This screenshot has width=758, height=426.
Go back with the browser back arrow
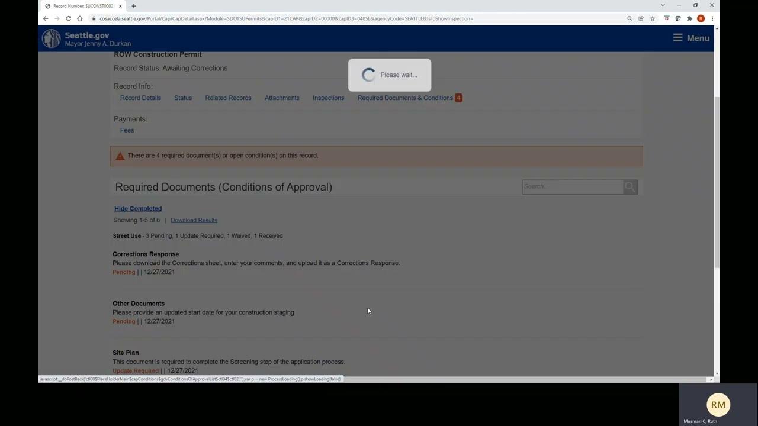point(46,18)
